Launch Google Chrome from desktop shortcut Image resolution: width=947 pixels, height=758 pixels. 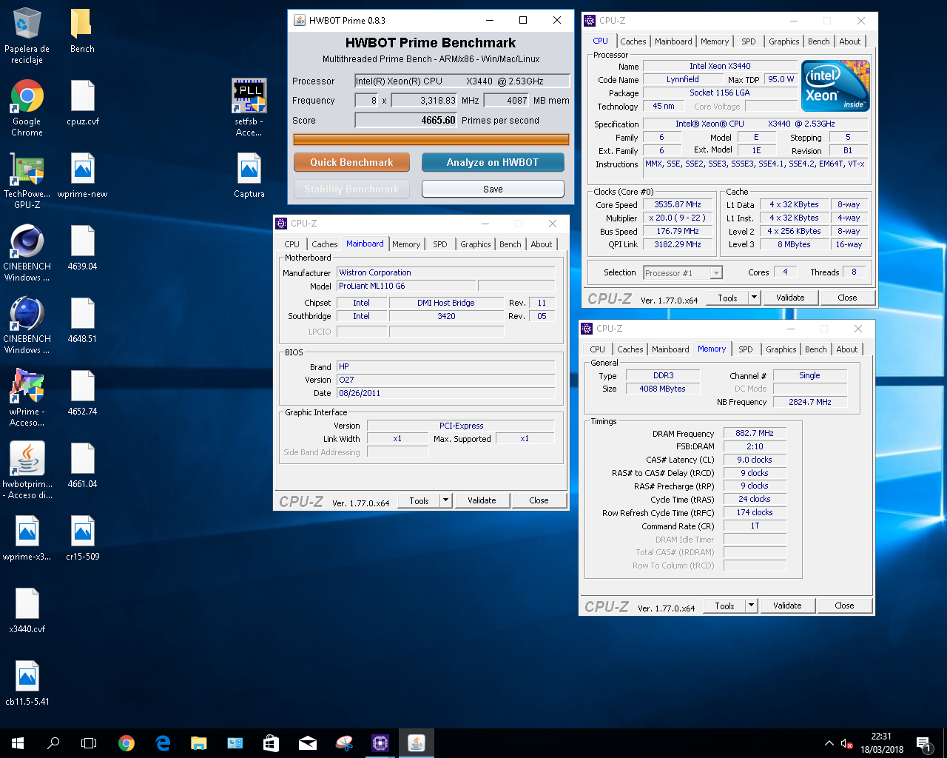27,107
